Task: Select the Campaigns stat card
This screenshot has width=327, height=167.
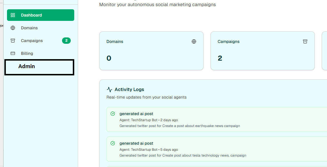Action: (262, 51)
